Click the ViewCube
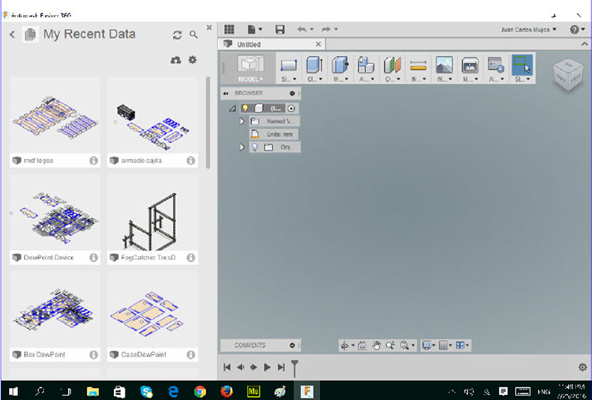The height and width of the screenshot is (400, 592). pyautogui.click(x=568, y=74)
